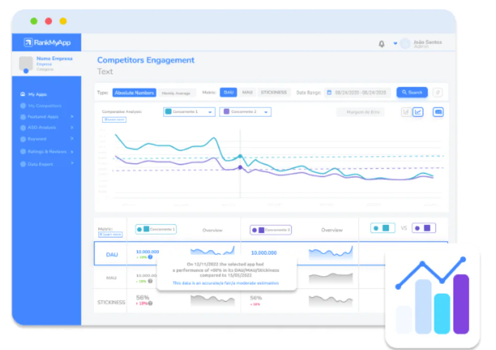Click the Concorrente 2 DAU value 10.000.000
Screen dimensions: 496x350
point(264,253)
